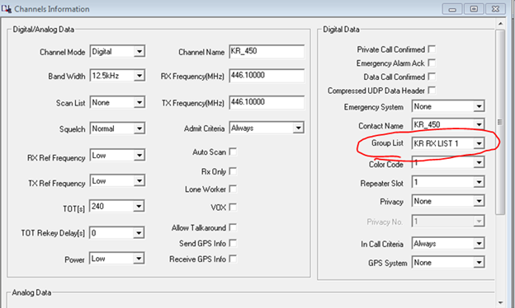Enable the VOX checkbox
This screenshot has width=515, height=308.
pos(233,207)
